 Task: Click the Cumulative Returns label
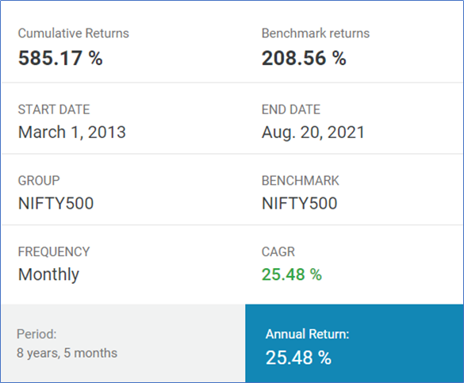[x=74, y=33]
